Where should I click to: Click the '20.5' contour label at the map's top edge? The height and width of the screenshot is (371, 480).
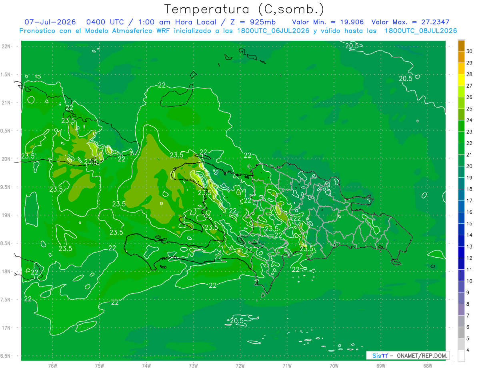pyautogui.click(x=352, y=46)
